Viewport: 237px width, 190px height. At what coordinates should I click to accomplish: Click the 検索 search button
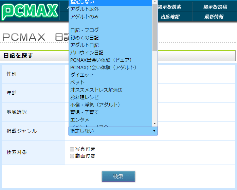118,176
